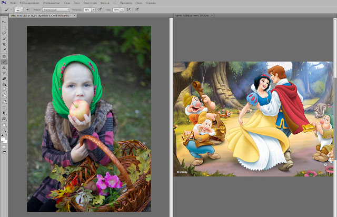Expand the toolbox panel double-arrow
The width and height of the screenshot is (337, 217).
click(2, 15)
